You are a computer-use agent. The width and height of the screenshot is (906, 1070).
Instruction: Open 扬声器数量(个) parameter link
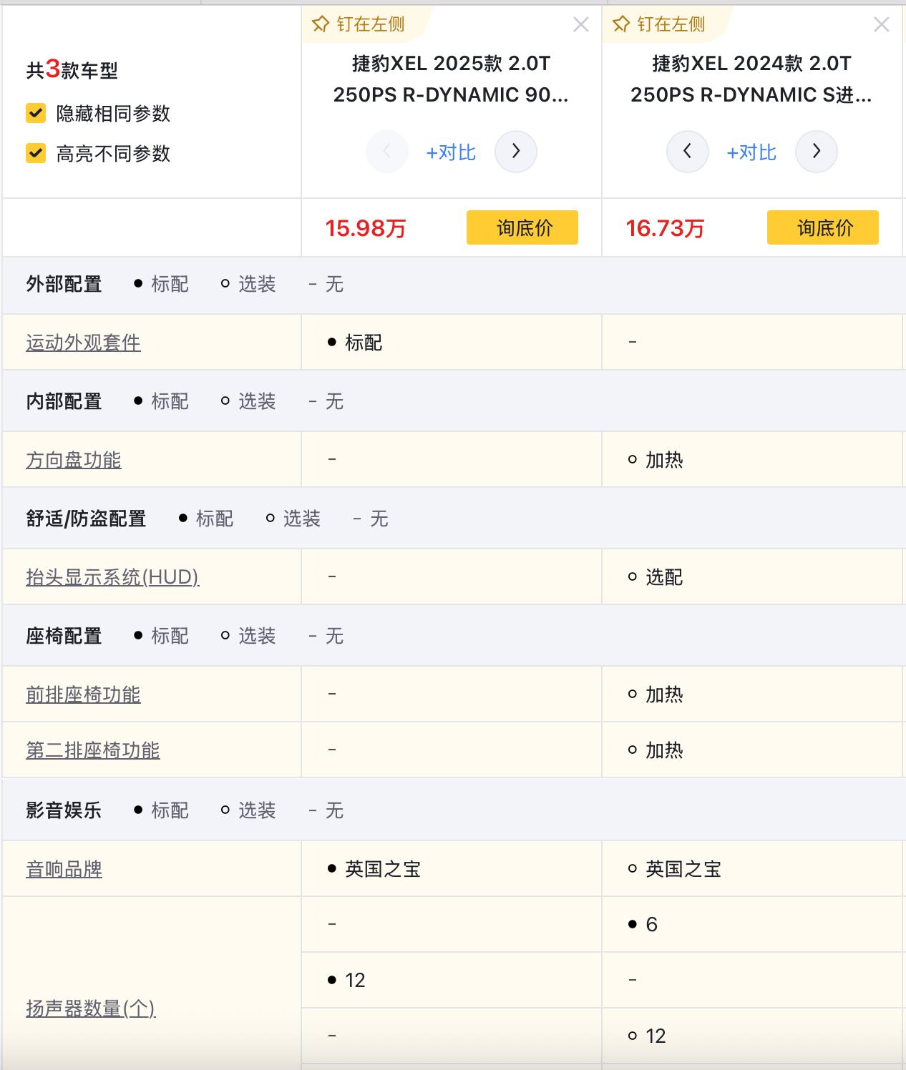91,1008
